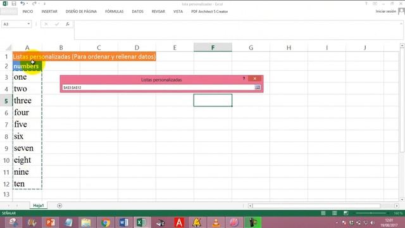Image resolution: width=405 pixels, height=228 pixels.
Task: Click the Normal view icon in status bar
Action: pyautogui.click(x=323, y=213)
